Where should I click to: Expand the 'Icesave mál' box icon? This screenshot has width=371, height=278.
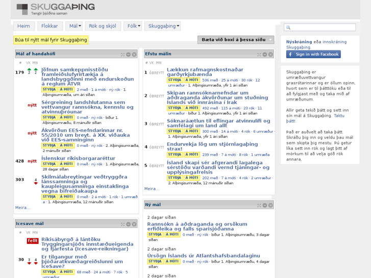[122, 224]
